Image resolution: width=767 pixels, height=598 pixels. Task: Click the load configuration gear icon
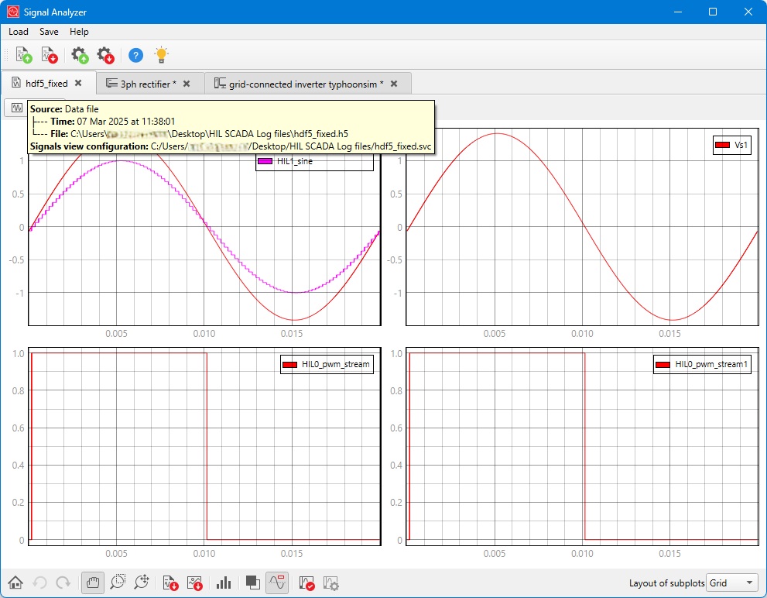[x=79, y=55]
